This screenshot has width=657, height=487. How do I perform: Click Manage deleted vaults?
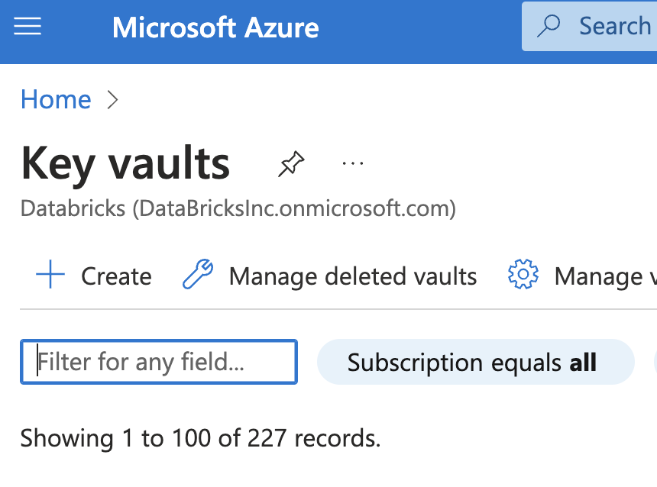[352, 276]
